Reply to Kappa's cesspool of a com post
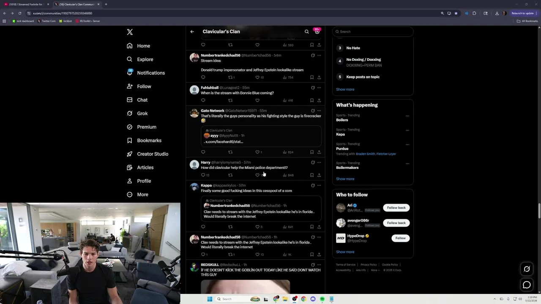The width and height of the screenshot is (541, 304). pos(203,227)
